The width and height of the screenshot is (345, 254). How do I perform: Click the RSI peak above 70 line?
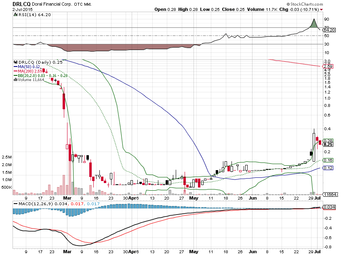tap(314, 23)
